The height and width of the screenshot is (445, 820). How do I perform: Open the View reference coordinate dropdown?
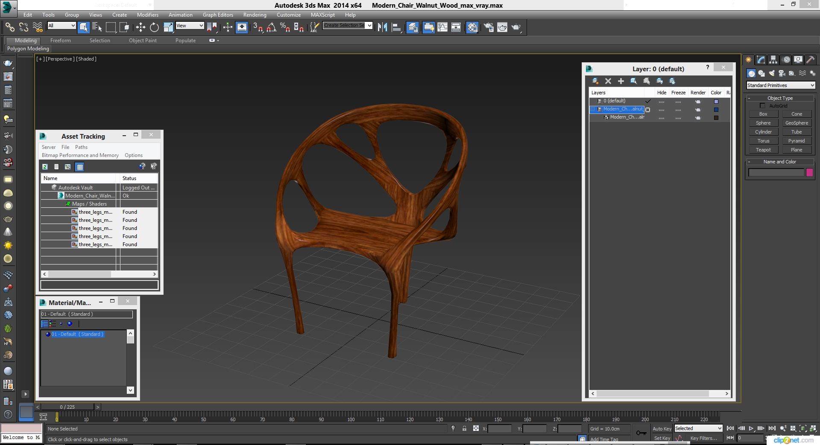pyautogui.click(x=190, y=26)
